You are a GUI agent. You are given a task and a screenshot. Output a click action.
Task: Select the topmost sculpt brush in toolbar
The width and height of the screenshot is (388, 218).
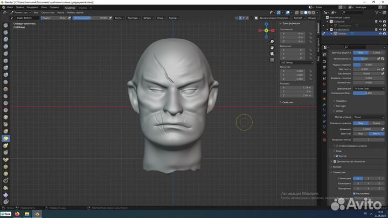[5, 25]
